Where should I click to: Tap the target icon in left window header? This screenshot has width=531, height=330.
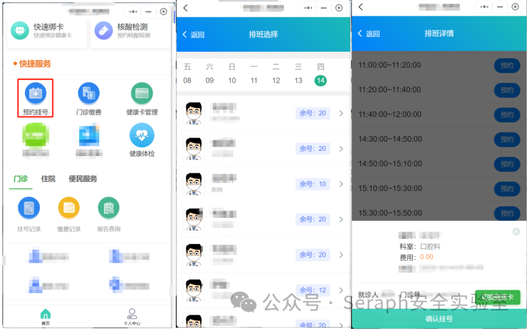point(163,11)
